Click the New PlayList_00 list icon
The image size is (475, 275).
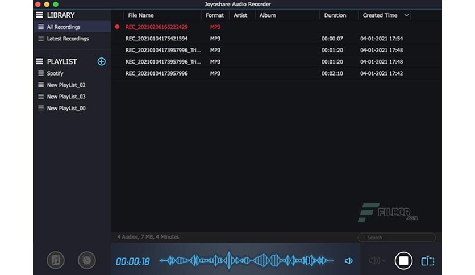point(41,108)
